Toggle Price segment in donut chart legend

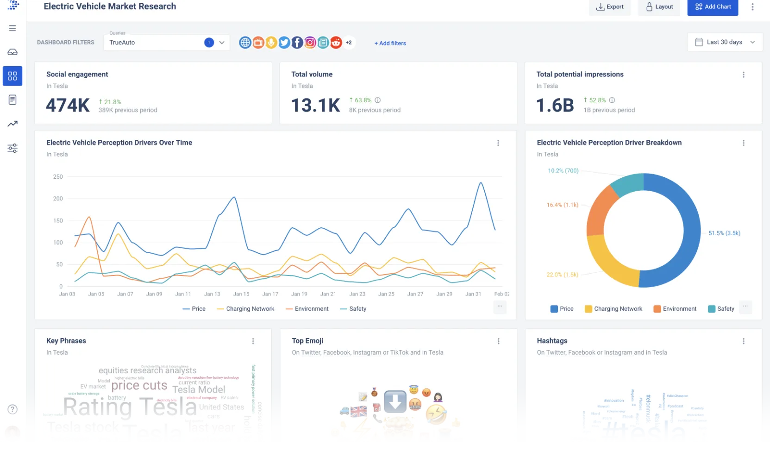[562, 309]
